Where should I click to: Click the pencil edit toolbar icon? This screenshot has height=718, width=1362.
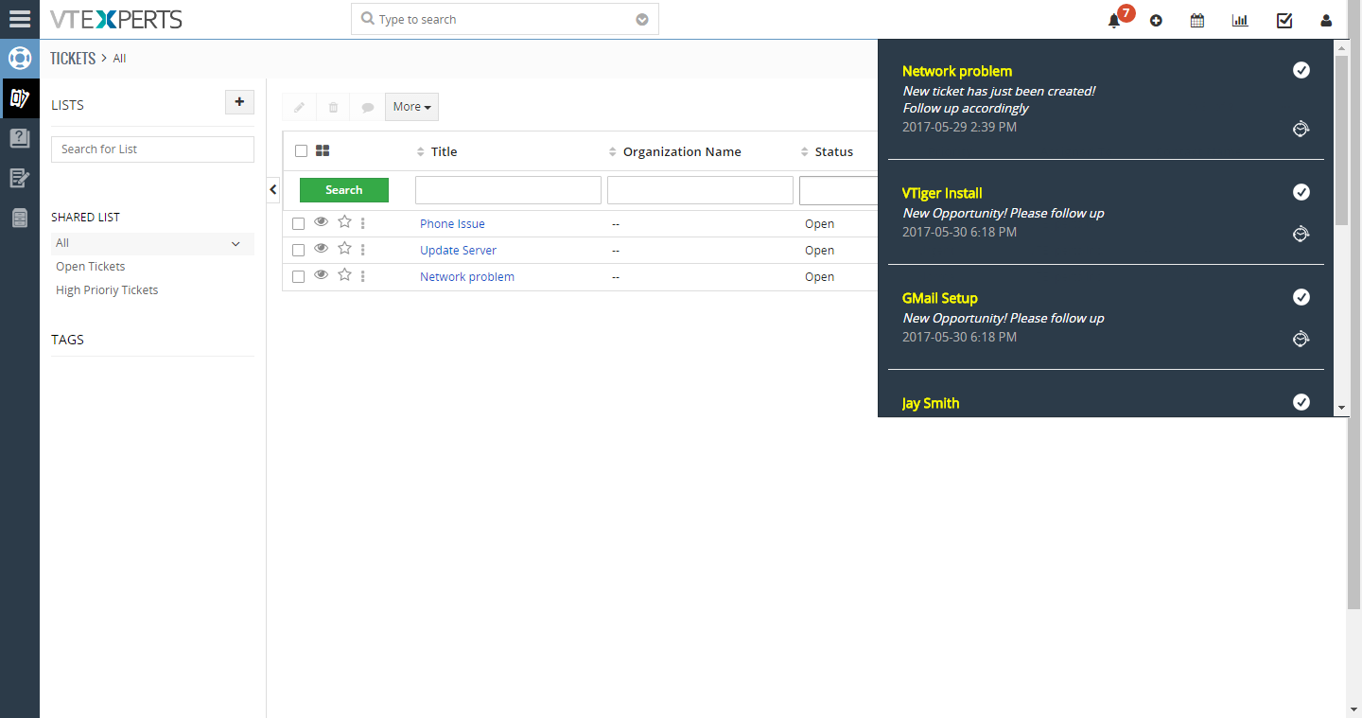[x=299, y=107]
